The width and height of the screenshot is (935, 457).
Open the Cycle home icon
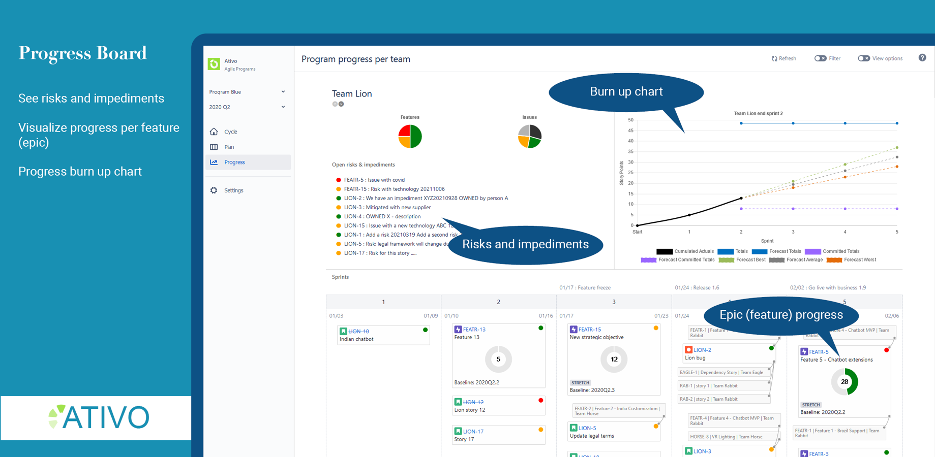click(214, 132)
